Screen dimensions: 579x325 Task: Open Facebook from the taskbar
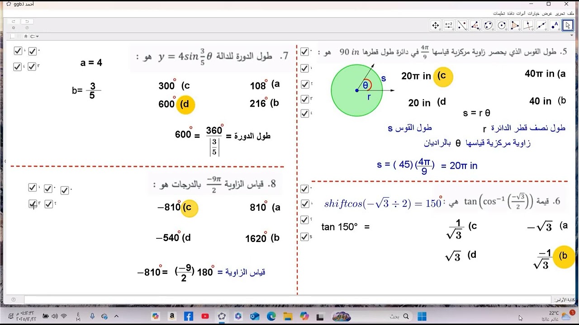coord(189,316)
